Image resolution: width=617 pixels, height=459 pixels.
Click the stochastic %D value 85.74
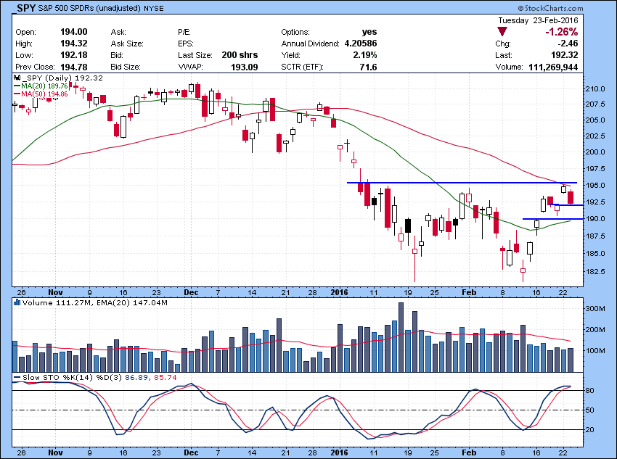pos(165,377)
